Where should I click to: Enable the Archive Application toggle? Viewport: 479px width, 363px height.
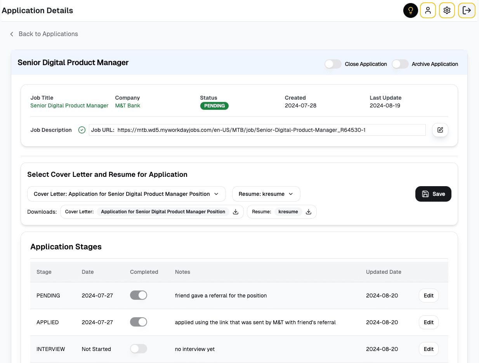(x=400, y=64)
